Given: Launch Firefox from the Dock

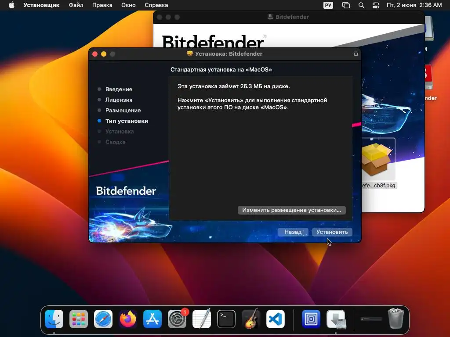Looking at the screenshot, I should tap(128, 319).
